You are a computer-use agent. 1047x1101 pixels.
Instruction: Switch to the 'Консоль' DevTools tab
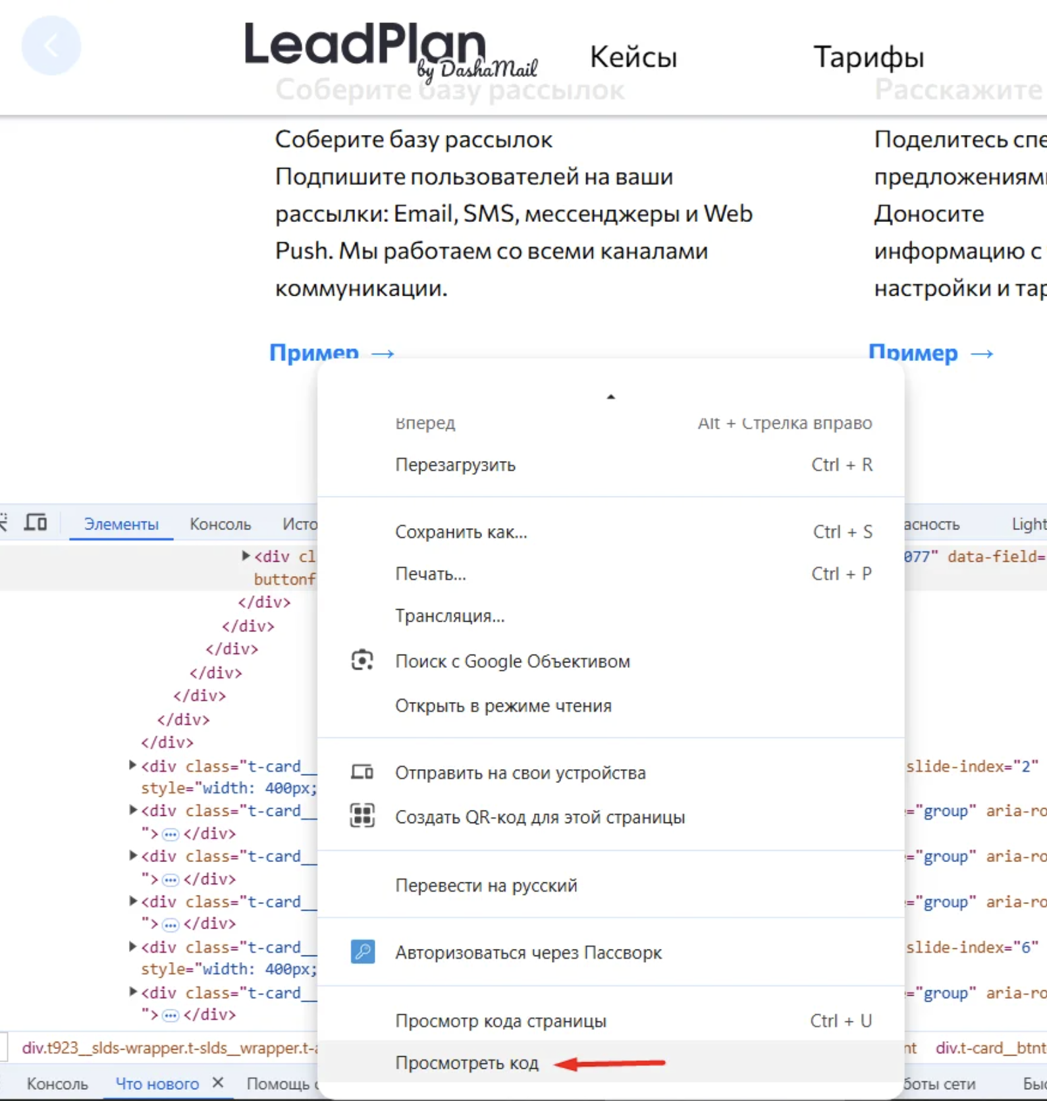pyautogui.click(x=220, y=524)
